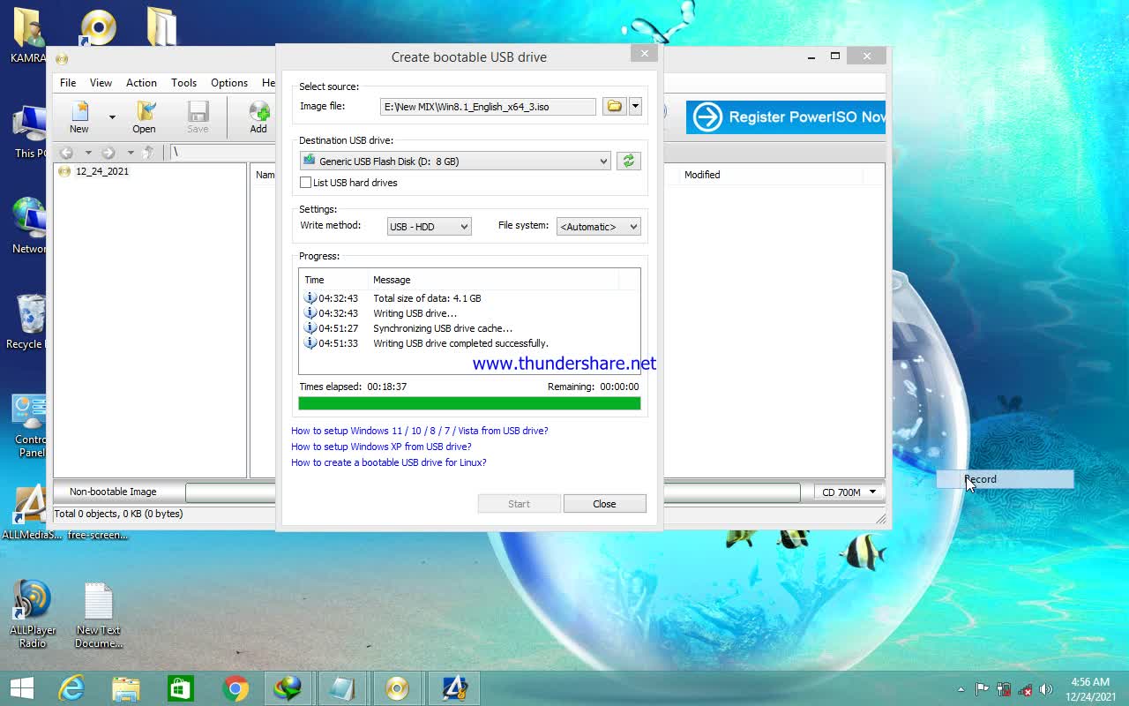Image resolution: width=1129 pixels, height=706 pixels.
Task: Click the Open toolbar icon in PowerISO
Action: (144, 117)
